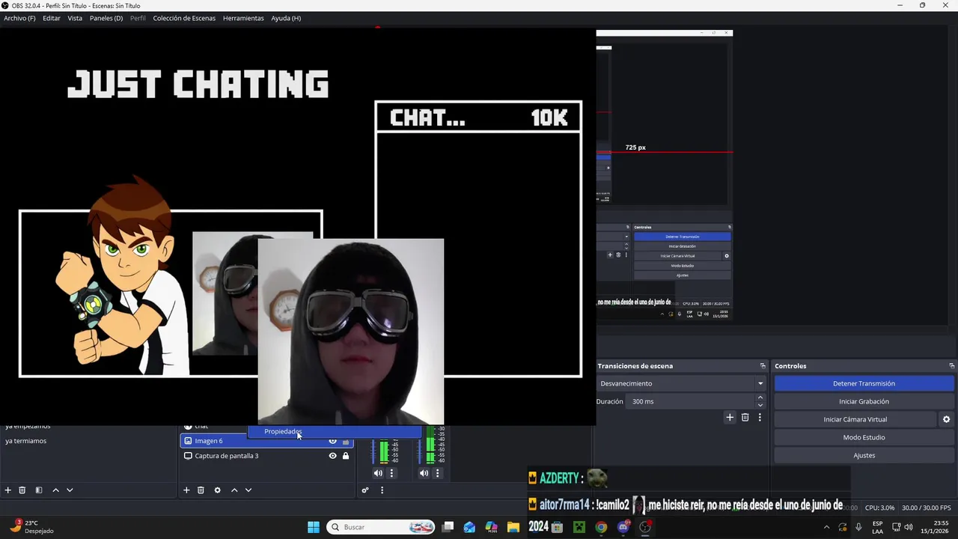Decrease transition duration with down arrow
958x539 pixels.
tap(760, 405)
